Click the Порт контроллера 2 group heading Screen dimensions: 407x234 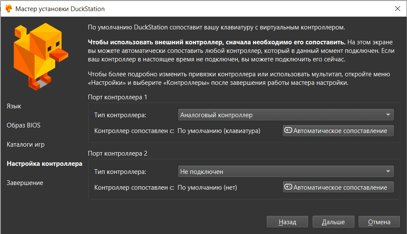117,153
